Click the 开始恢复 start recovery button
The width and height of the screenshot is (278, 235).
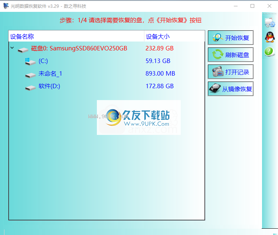tap(230, 37)
